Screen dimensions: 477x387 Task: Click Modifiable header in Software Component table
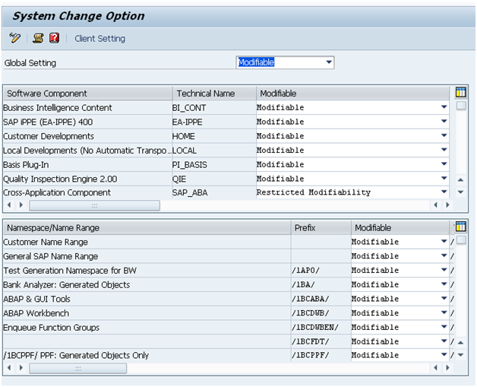353,94
